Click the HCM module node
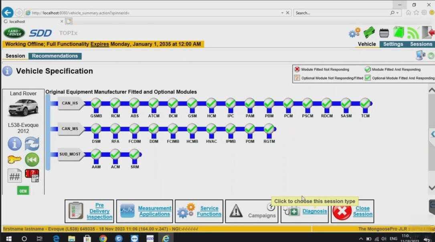 [x=211, y=104]
